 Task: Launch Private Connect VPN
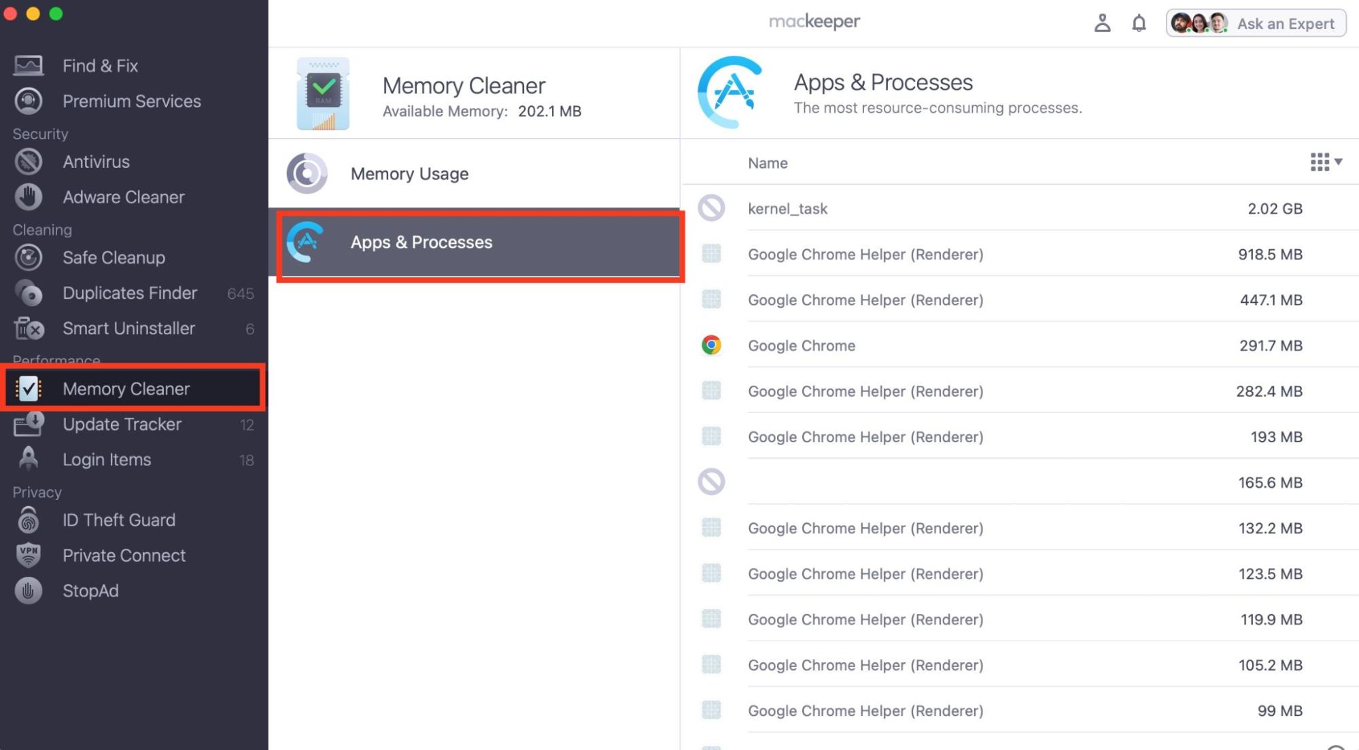(x=124, y=555)
